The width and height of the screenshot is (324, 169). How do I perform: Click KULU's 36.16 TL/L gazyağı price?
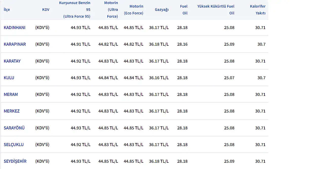[x=159, y=78]
